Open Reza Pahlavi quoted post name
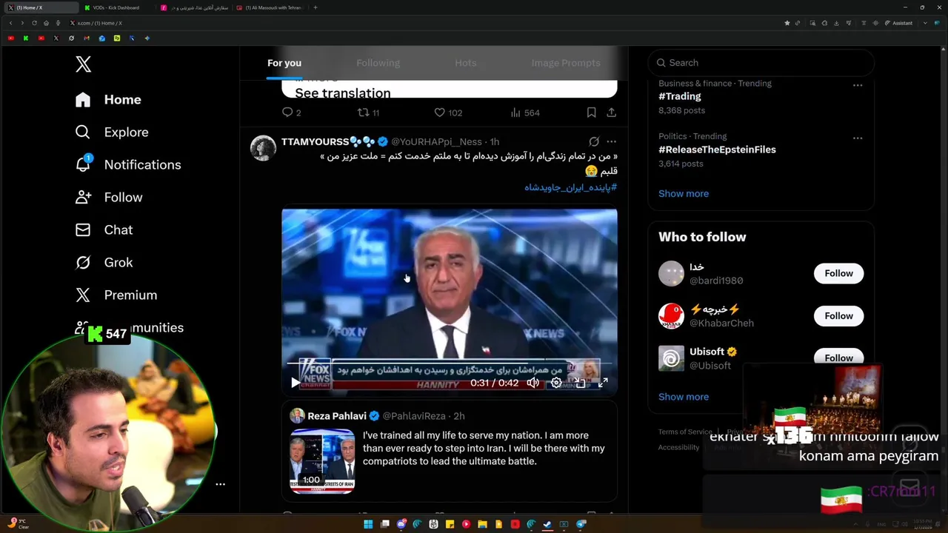Screen dimensions: 948x533 pyautogui.click(x=337, y=416)
